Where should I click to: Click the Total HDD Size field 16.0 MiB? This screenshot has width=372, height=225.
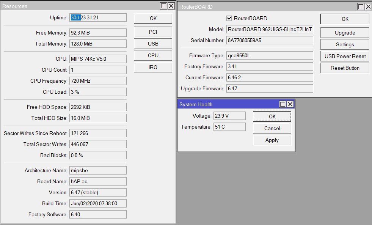[x=98, y=118]
